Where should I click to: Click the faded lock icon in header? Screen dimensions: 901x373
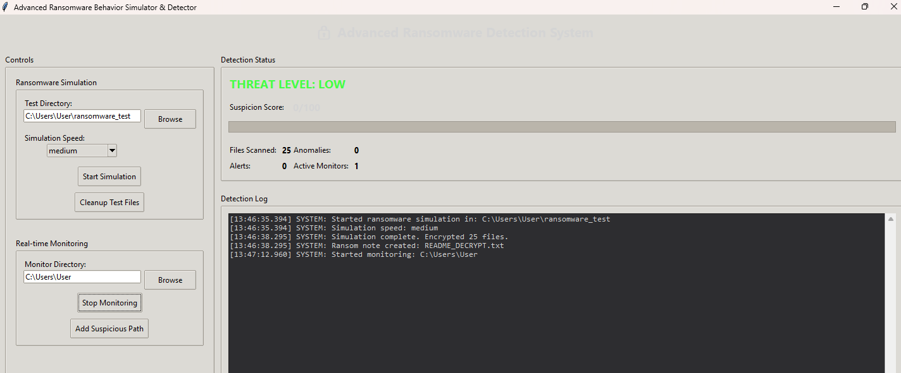324,33
